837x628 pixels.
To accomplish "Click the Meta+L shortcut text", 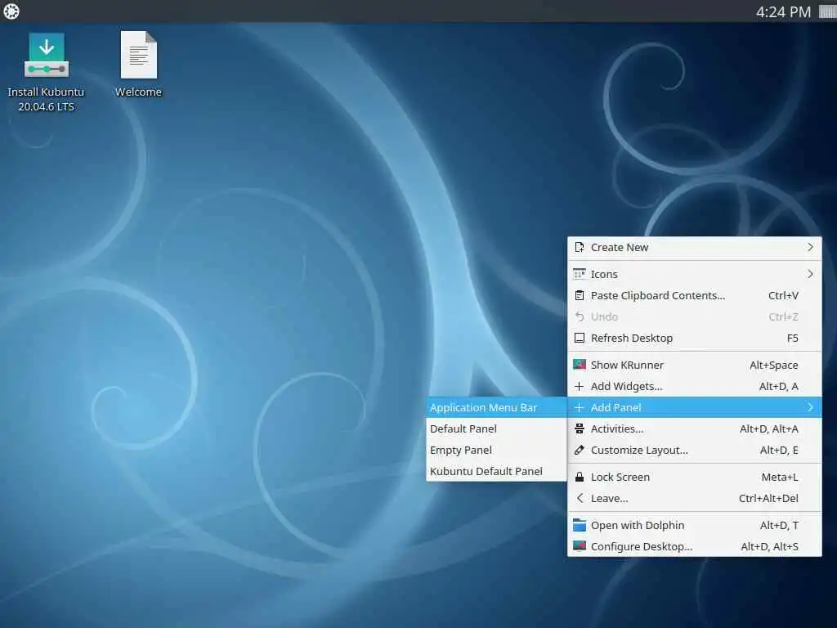I will [x=780, y=477].
